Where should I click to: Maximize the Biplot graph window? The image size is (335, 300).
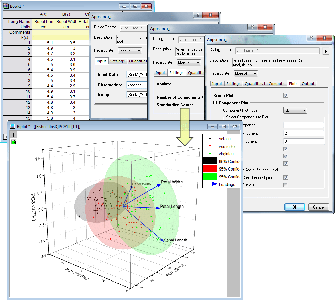224,127
